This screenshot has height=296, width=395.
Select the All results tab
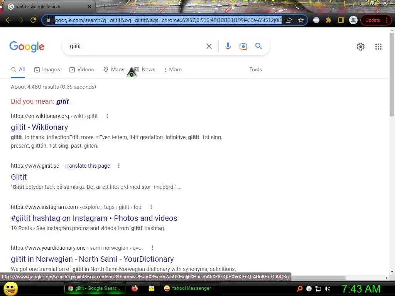[x=18, y=70]
